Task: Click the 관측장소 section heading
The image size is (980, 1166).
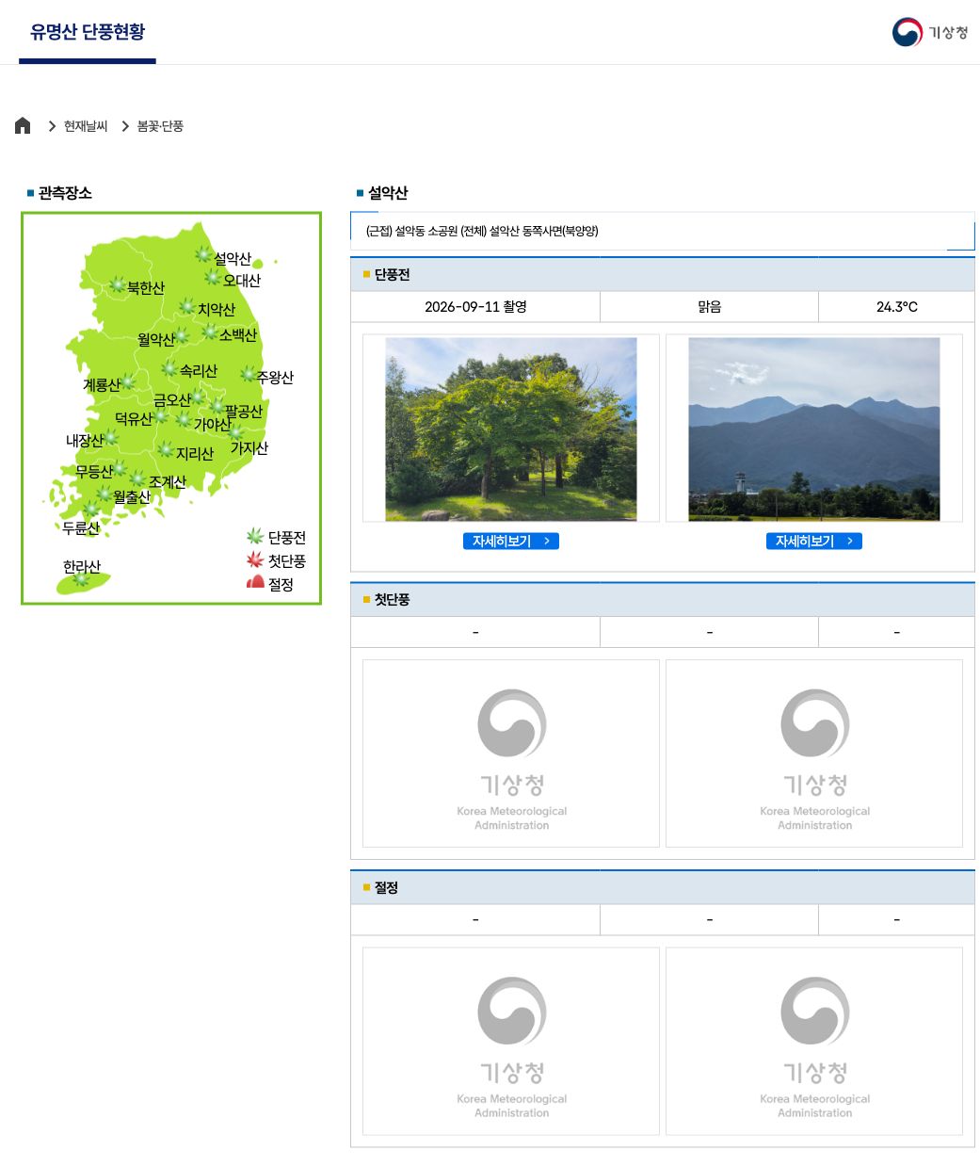Action: 65,193
